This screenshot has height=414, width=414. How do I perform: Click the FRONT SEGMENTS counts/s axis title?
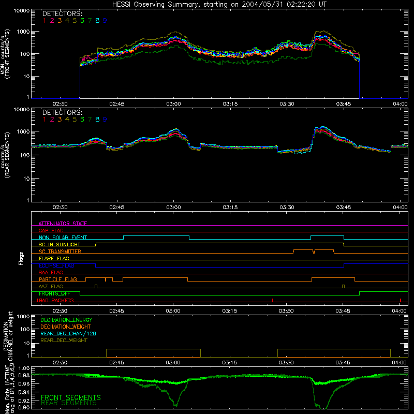click(5, 54)
